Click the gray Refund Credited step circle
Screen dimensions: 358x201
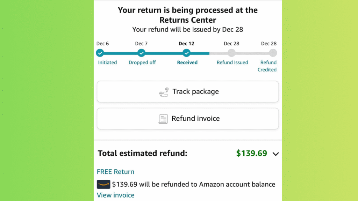(273, 53)
